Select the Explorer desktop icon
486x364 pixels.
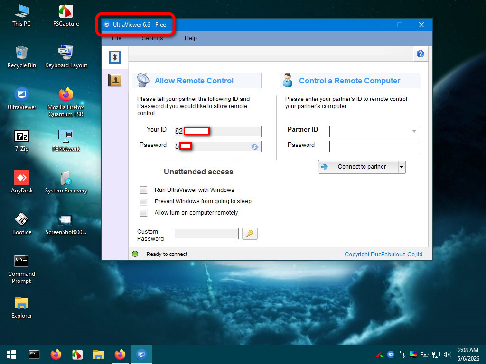point(21,307)
